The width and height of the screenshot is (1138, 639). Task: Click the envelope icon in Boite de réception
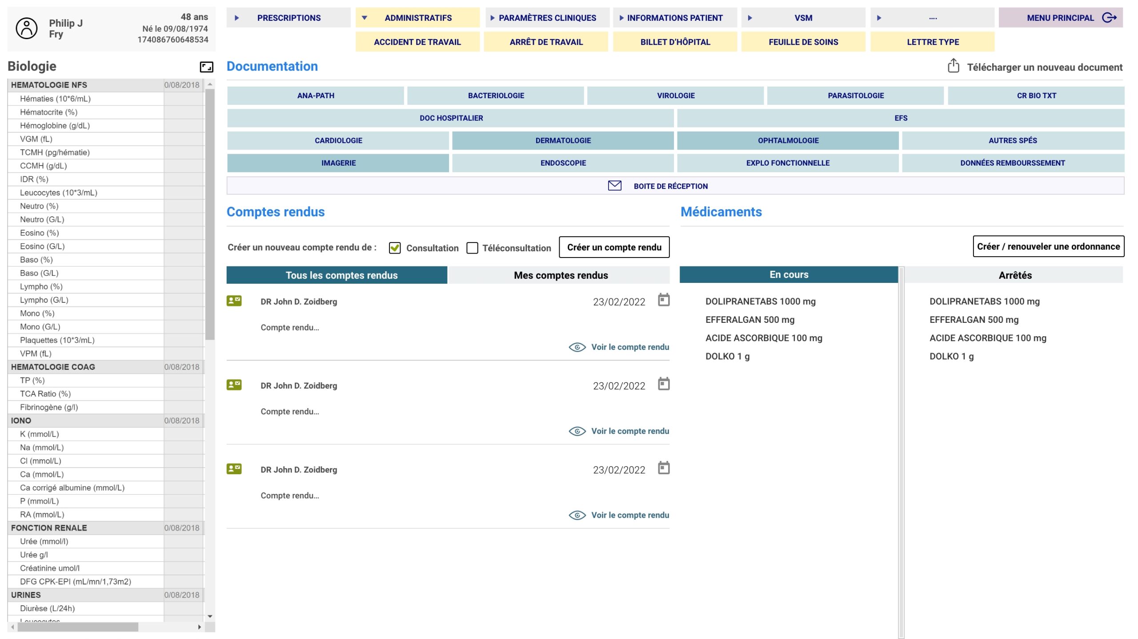click(x=614, y=186)
